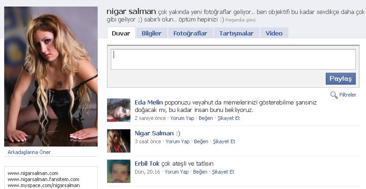Focus the wall post text box

[x=233, y=59]
